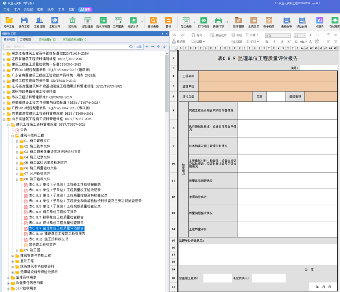Click 工序建表 toolbar icon

pyautogui.click(x=118, y=22)
